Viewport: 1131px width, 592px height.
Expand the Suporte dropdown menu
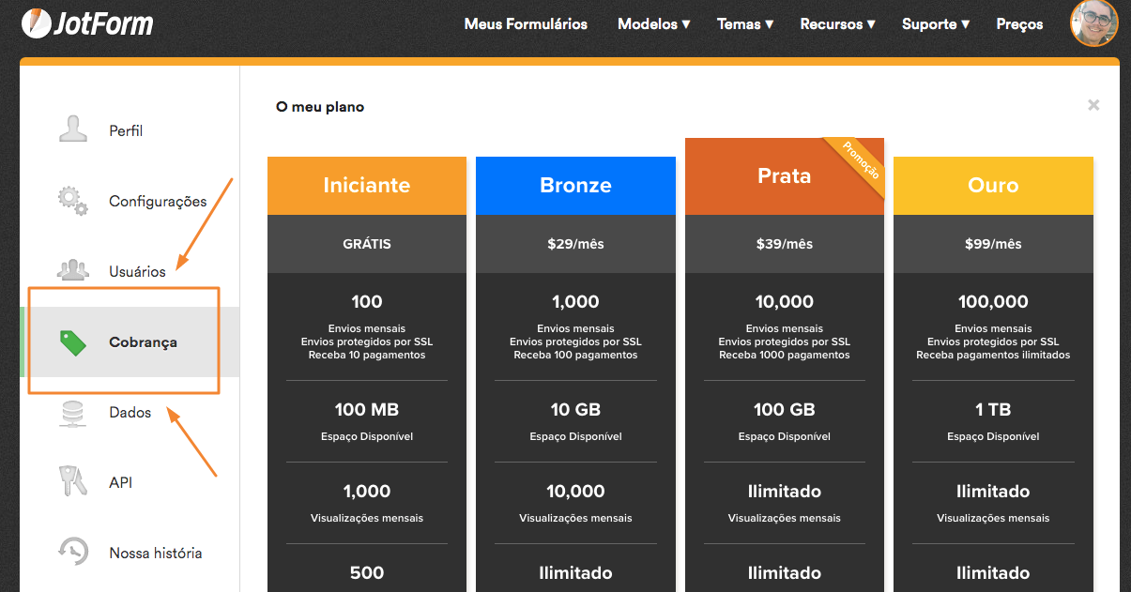coord(936,24)
